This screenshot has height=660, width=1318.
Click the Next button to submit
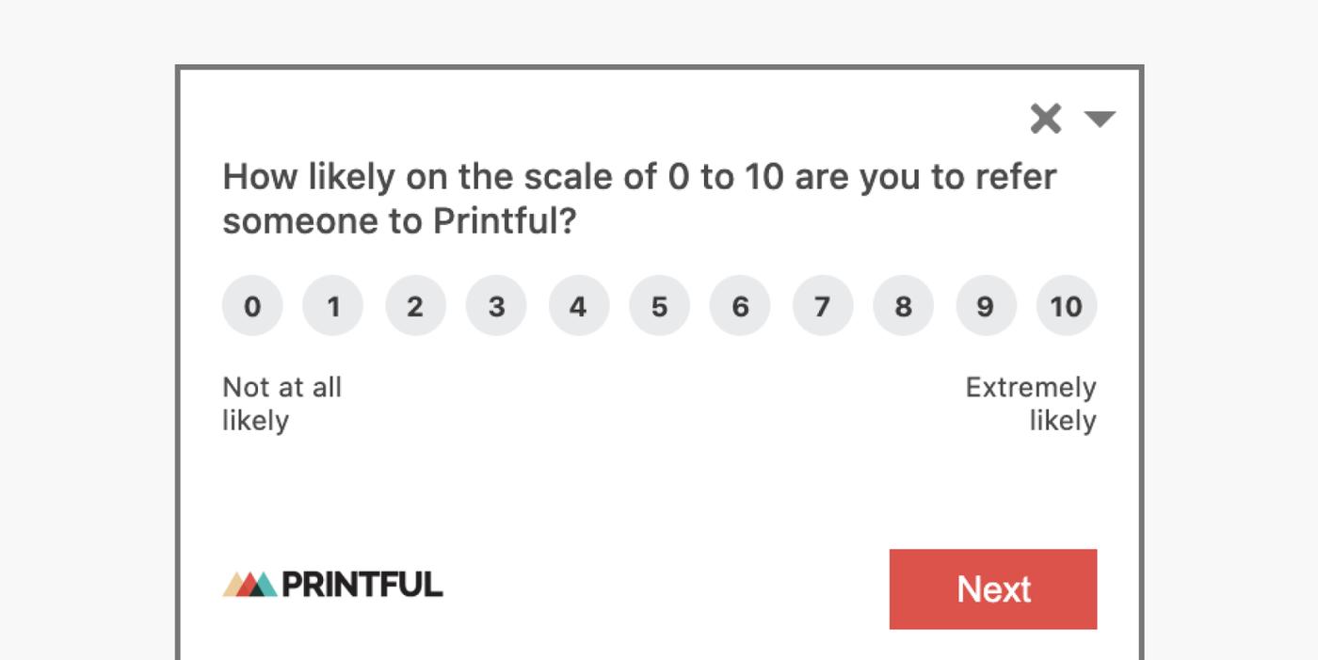993,588
